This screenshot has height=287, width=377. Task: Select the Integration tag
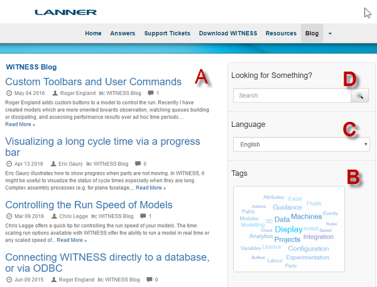pyautogui.click(x=319, y=237)
